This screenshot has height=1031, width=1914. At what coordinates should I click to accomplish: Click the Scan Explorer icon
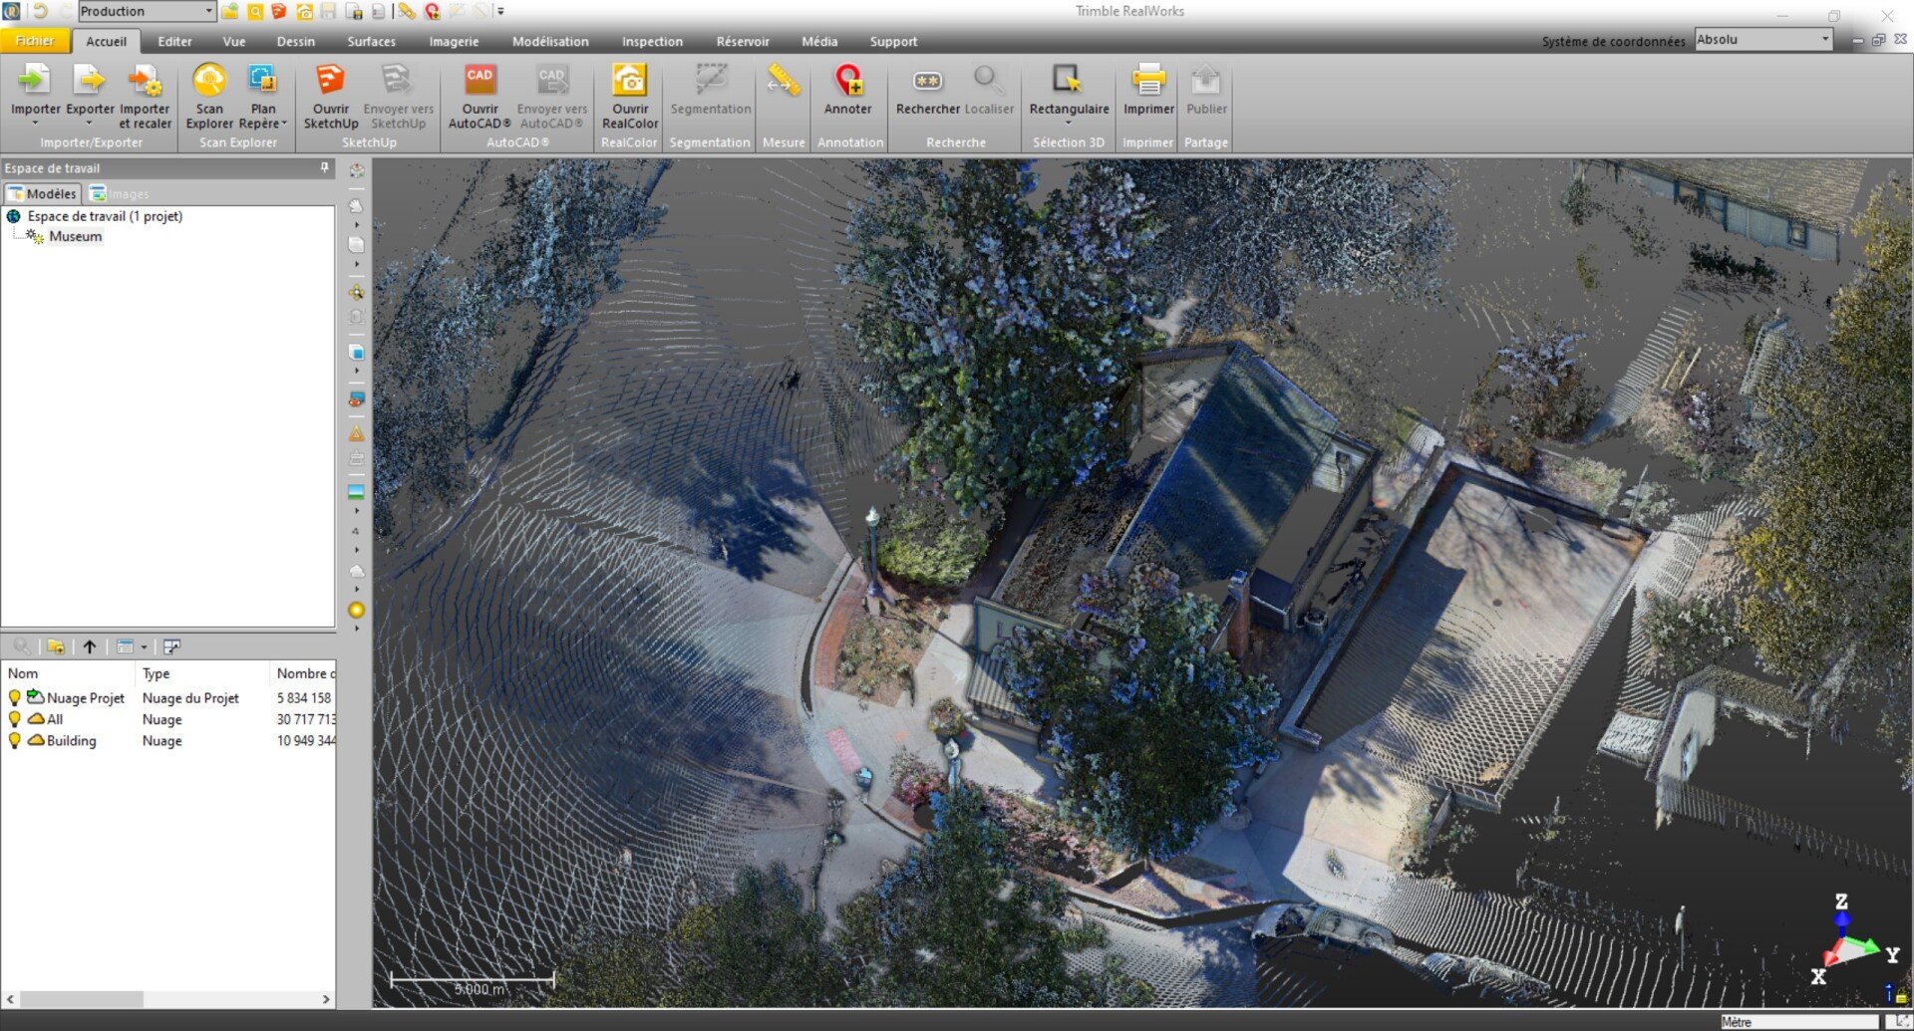click(209, 82)
